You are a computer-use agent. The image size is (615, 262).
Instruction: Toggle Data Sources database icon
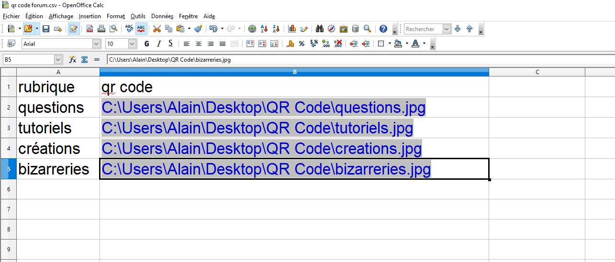tap(355, 29)
